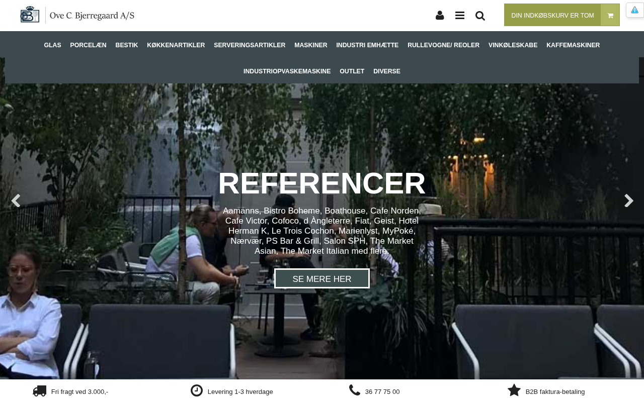Select OUTLET menu item
Viewport: 644px width, 402px height.
pos(352,71)
